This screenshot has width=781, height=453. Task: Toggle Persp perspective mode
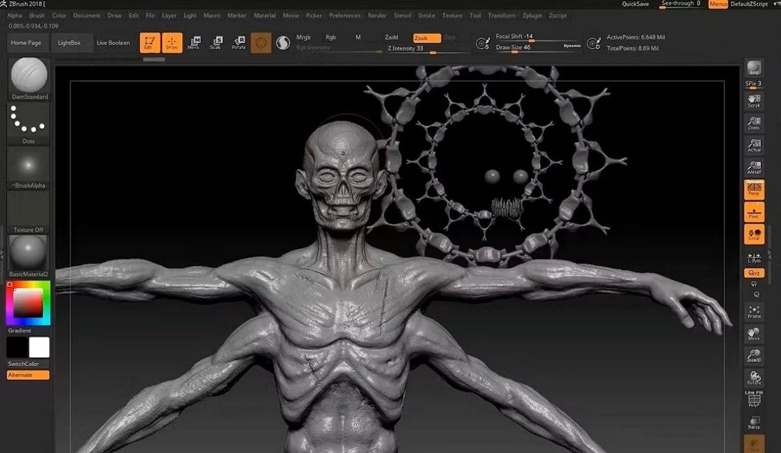(754, 189)
